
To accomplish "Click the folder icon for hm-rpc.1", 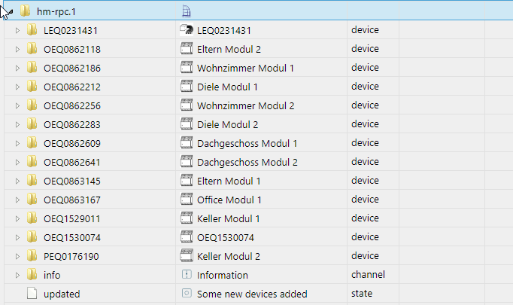I will (26, 11).
